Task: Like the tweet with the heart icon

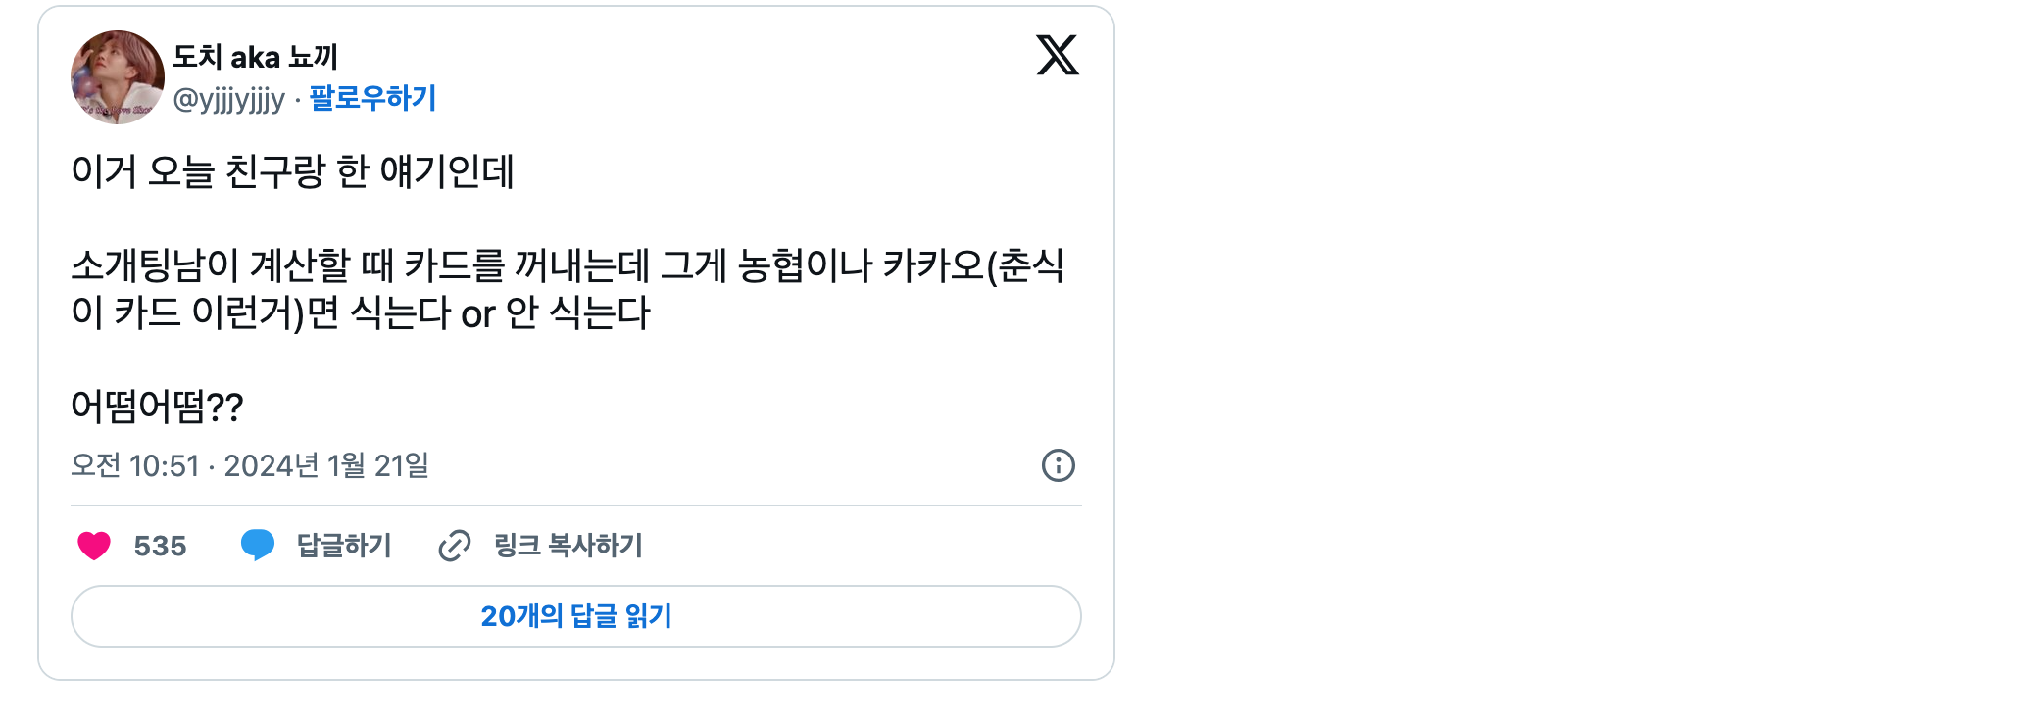Action: [94, 546]
